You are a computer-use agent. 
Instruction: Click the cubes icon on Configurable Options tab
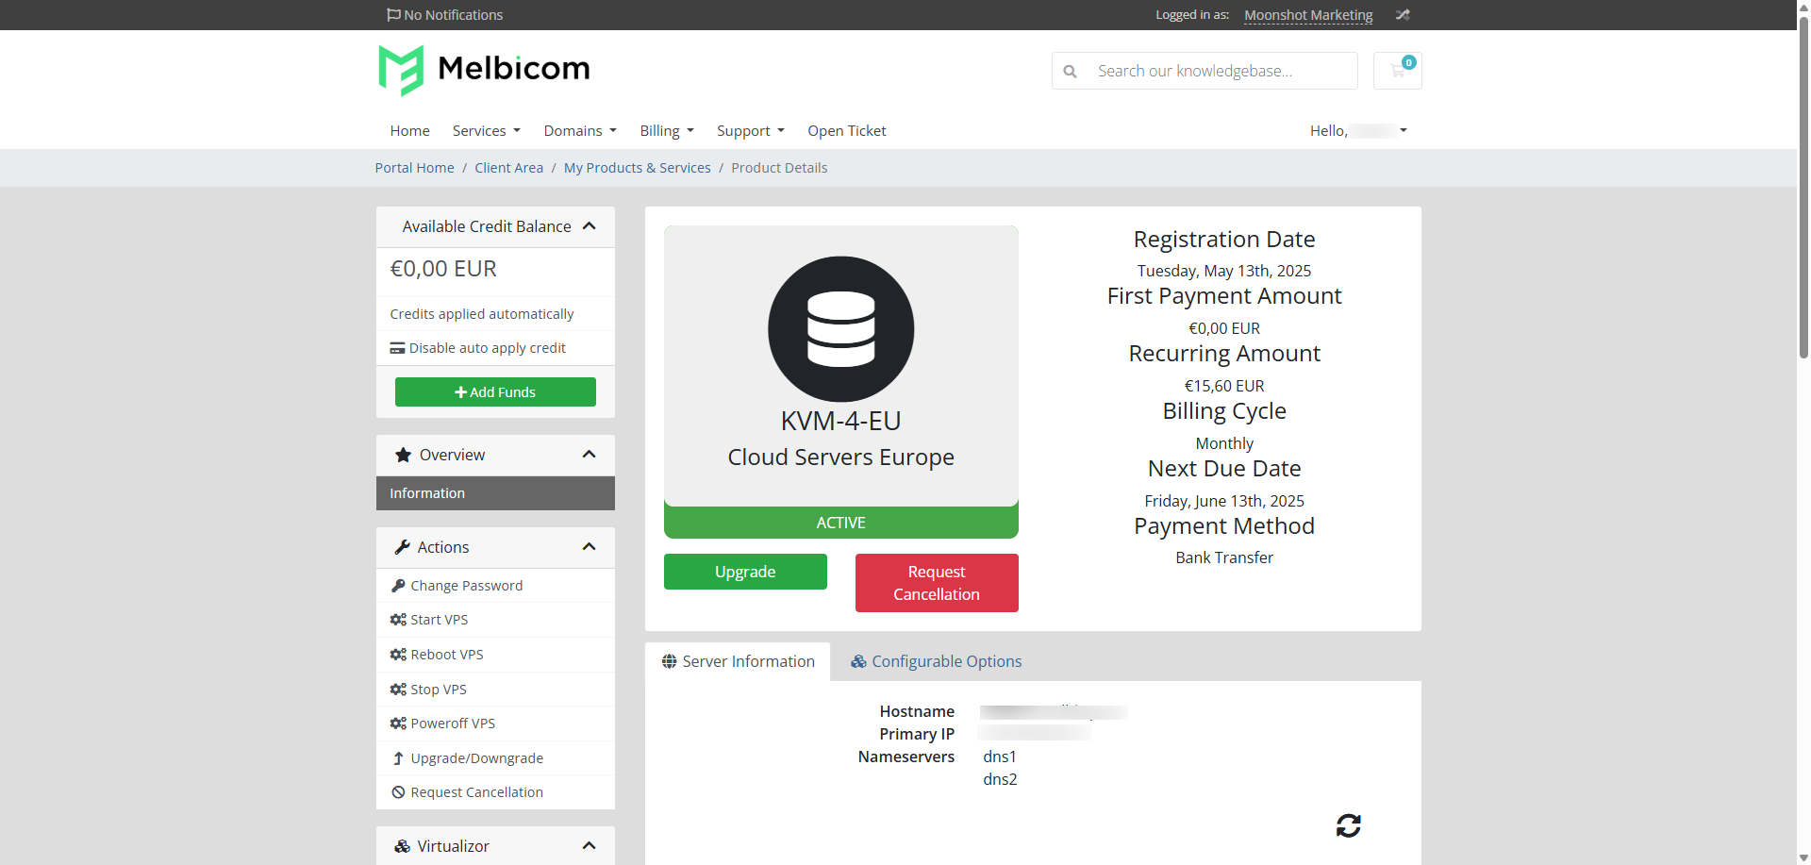coord(858,661)
